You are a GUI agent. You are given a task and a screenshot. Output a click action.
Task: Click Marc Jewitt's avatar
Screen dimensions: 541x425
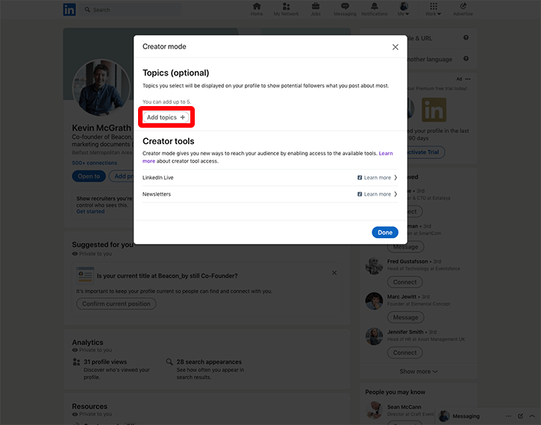(x=374, y=301)
